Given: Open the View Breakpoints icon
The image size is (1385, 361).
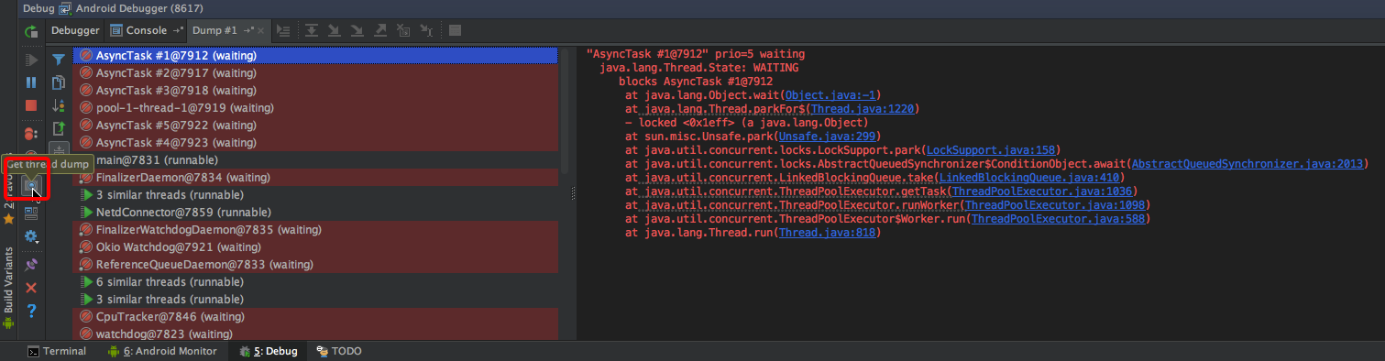Looking at the screenshot, I should tap(31, 135).
